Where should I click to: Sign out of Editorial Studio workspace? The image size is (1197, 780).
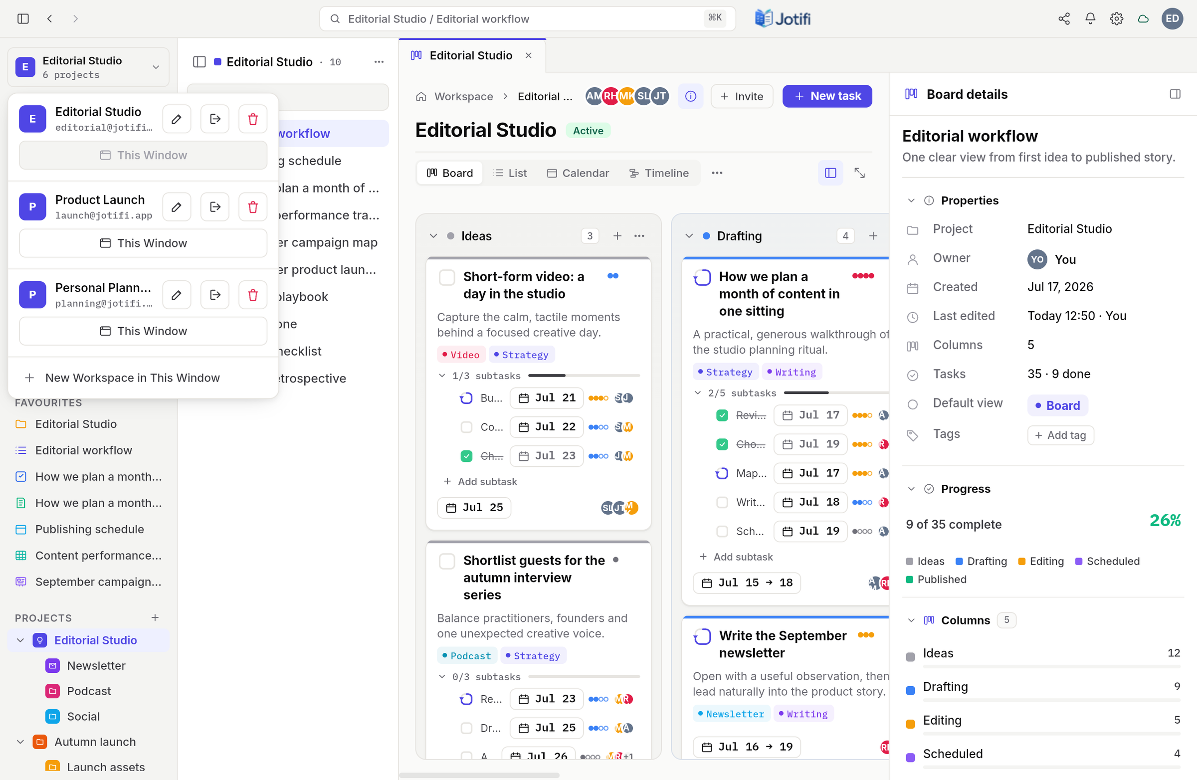(215, 119)
